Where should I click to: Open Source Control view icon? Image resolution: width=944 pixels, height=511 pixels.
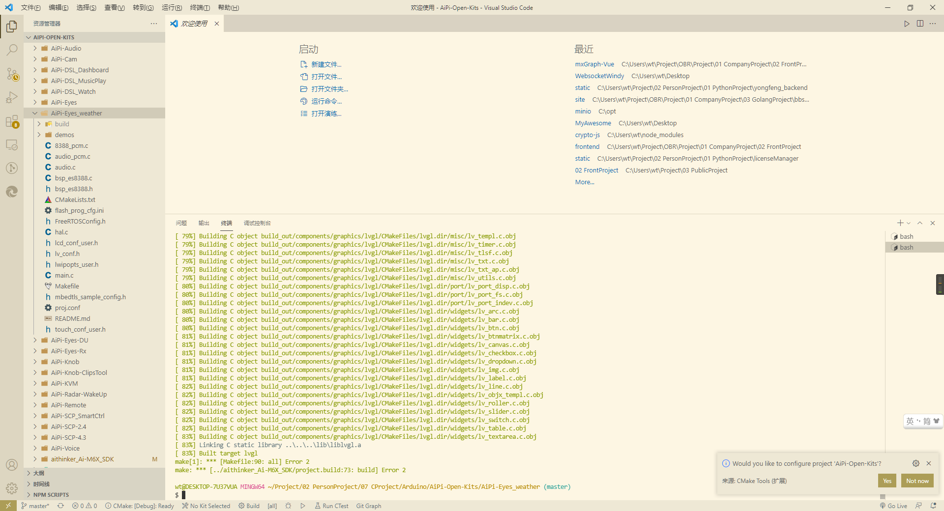point(12,74)
